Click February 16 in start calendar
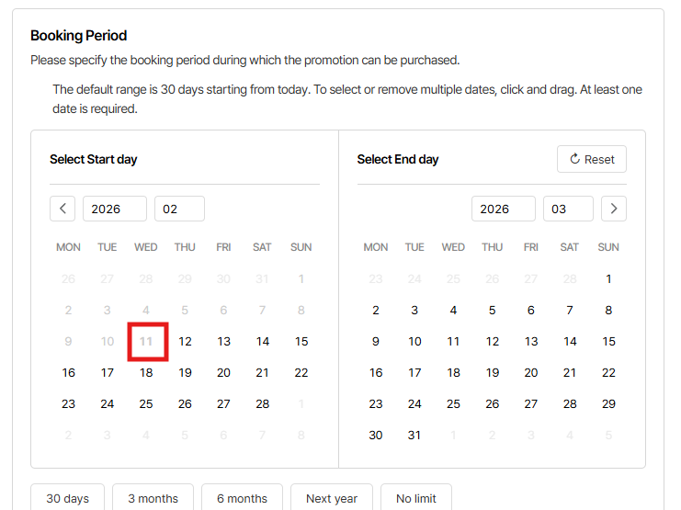Screen dimensions: 681x510 click(x=69, y=373)
